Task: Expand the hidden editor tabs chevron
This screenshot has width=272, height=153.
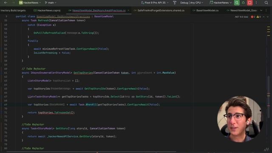Action: tap(261, 10)
